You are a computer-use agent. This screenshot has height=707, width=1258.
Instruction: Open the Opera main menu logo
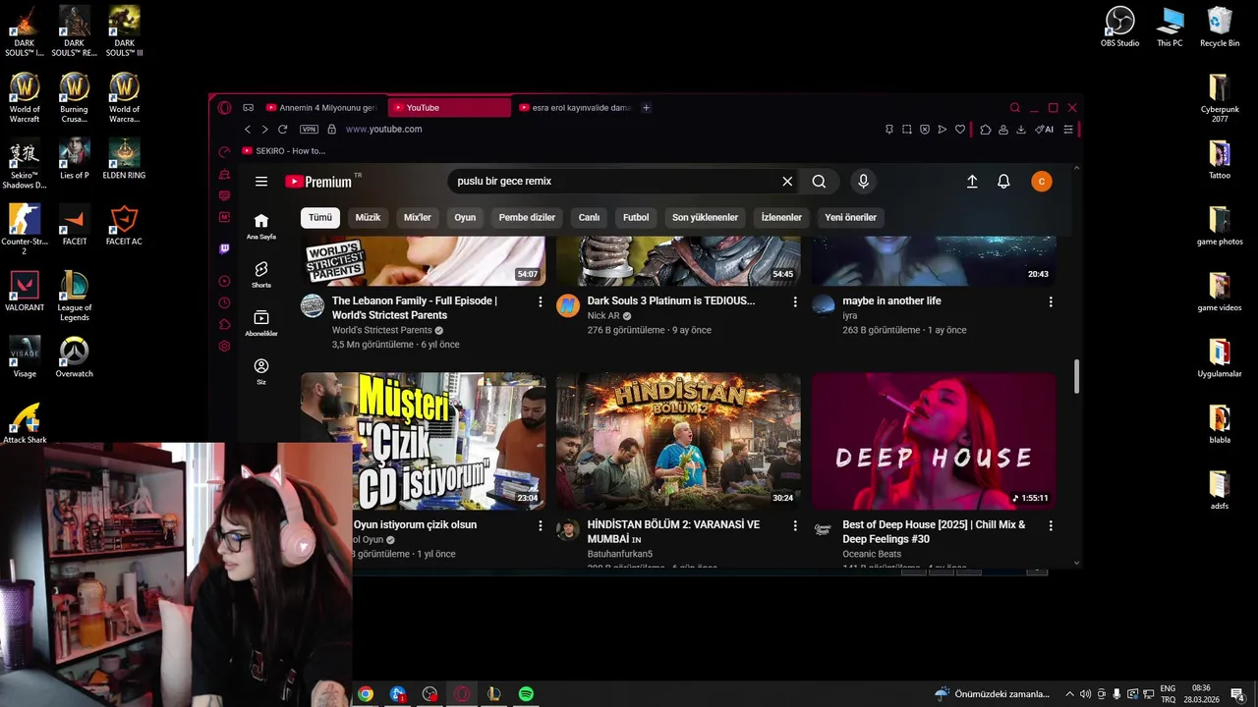click(224, 108)
